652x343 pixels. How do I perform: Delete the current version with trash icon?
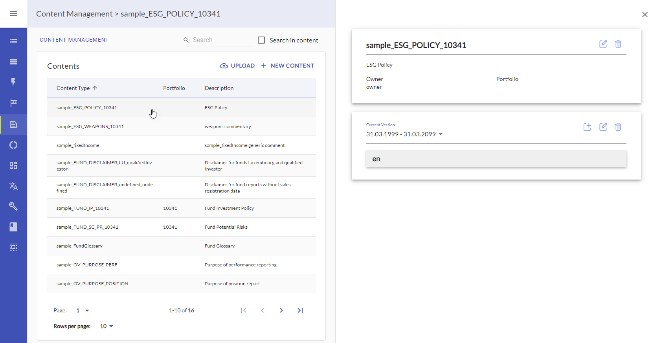[618, 127]
